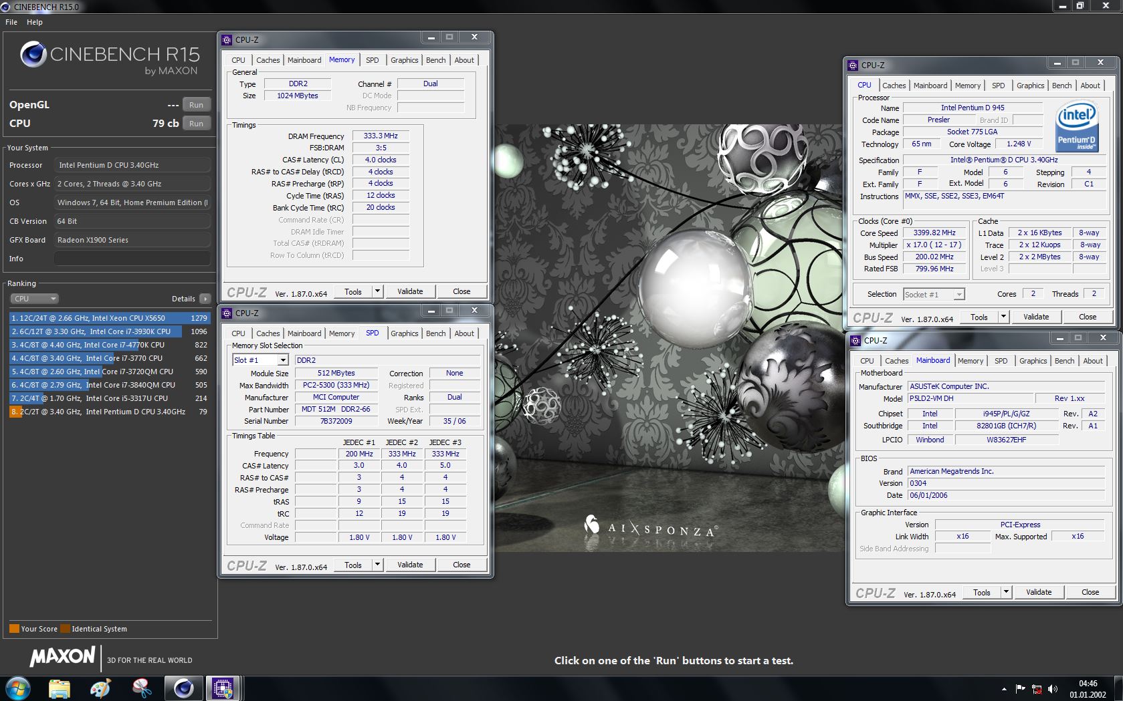
Task: Open volume speaker tray icon
Action: [1053, 689]
